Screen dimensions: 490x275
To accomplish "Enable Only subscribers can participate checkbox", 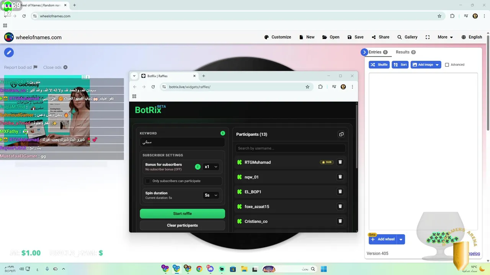I will click(148, 181).
